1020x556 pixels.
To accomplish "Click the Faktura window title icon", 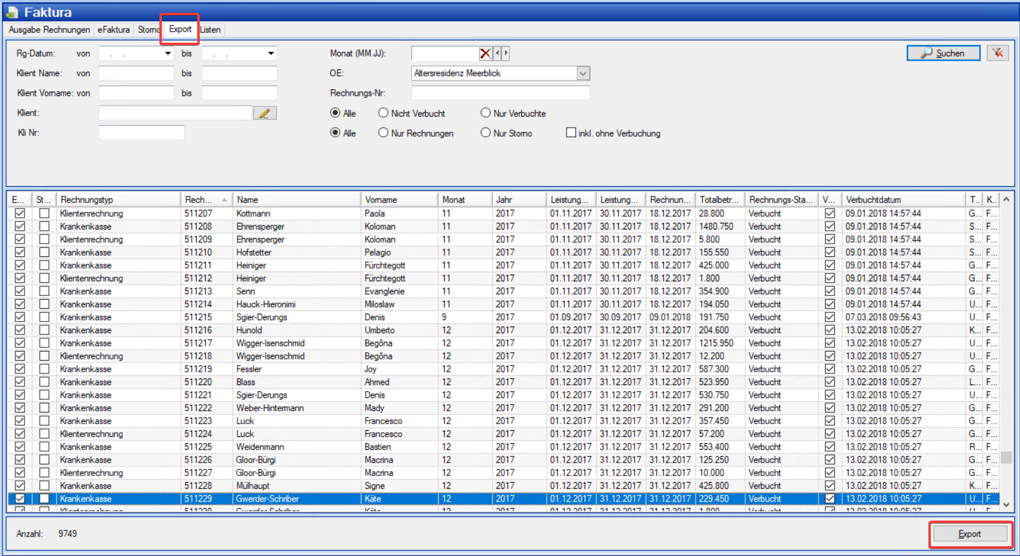I will (x=12, y=12).
